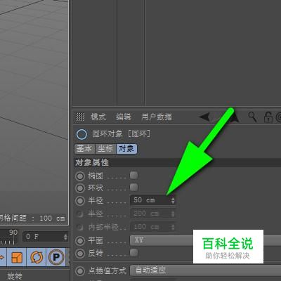Click the back arrow in attribute manager
The image size is (281, 281).
pyautogui.click(x=204, y=117)
